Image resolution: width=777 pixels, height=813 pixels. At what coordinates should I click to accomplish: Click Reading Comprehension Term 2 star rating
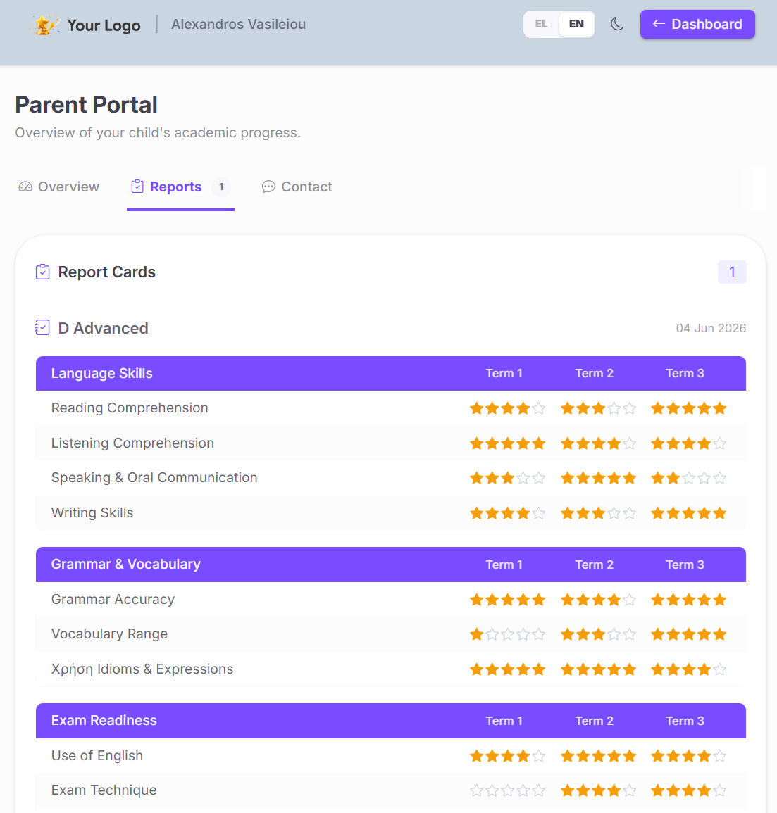(599, 408)
